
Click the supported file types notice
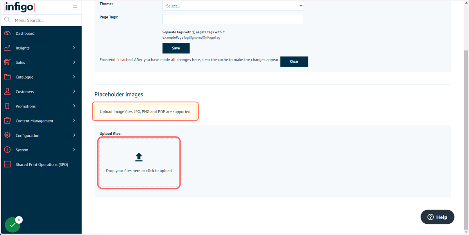pos(145,111)
